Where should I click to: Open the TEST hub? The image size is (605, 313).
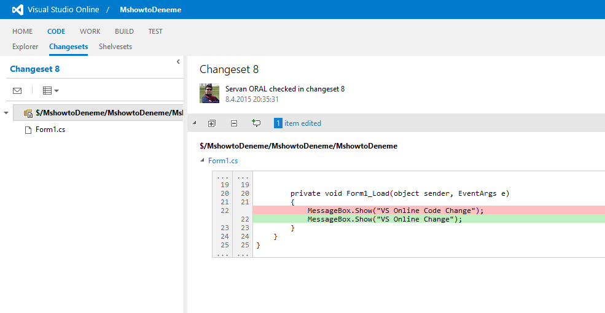point(155,32)
